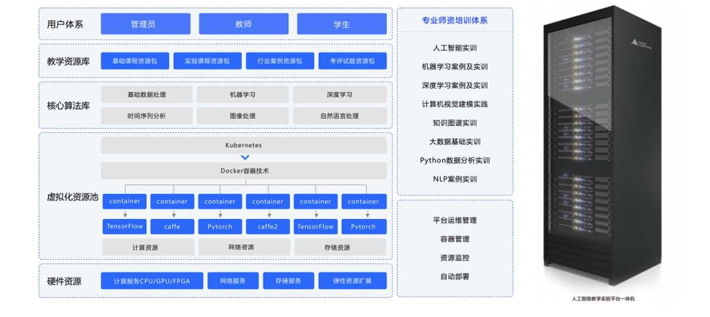710x317 pixels.
Task: Expand the Docker容器技术 bar
Action: tap(243, 171)
